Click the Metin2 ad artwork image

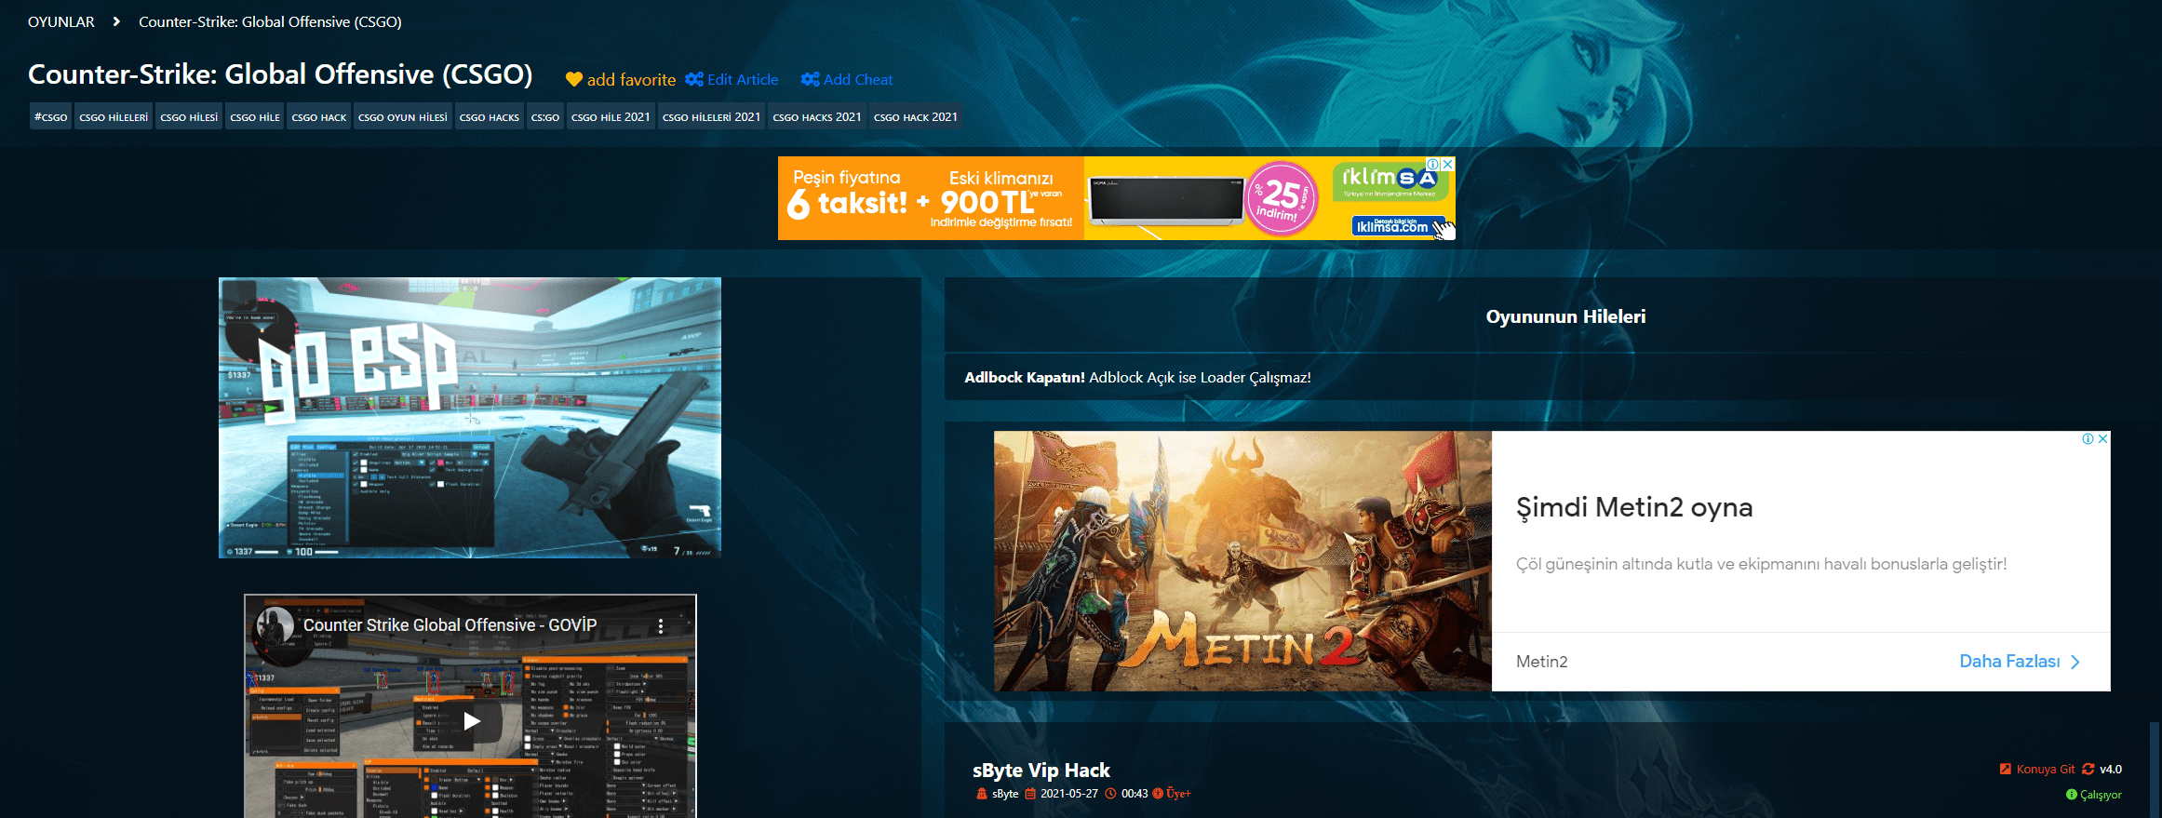[x=1242, y=561]
